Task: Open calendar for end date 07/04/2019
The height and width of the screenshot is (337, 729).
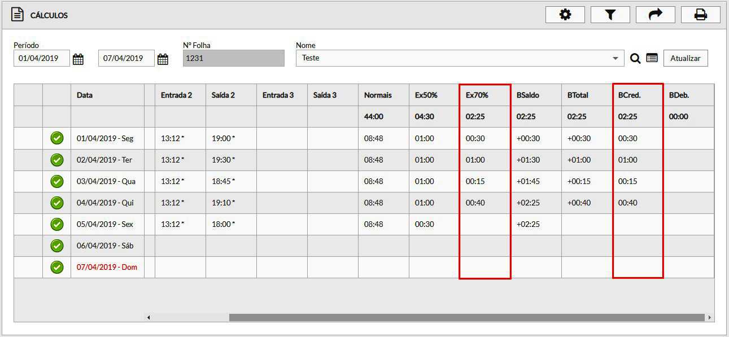Action: tap(163, 59)
